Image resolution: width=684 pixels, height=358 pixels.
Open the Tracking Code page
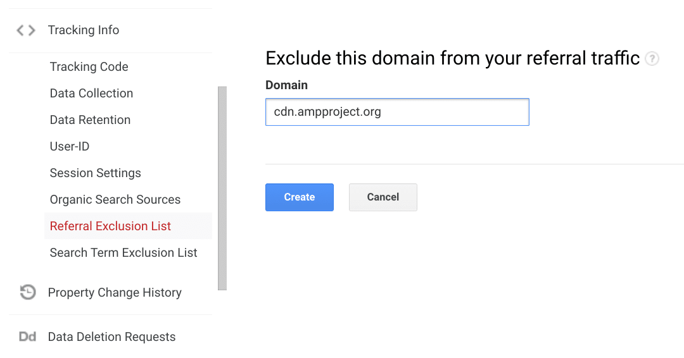89,67
